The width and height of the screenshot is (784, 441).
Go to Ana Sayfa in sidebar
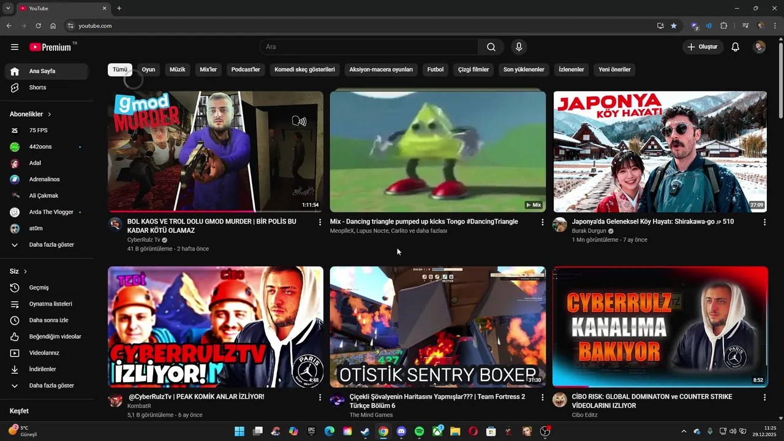tap(47, 71)
